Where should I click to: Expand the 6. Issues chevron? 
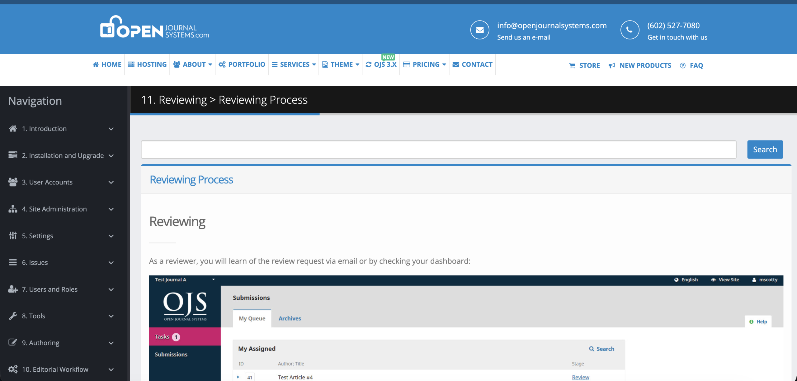tap(111, 263)
